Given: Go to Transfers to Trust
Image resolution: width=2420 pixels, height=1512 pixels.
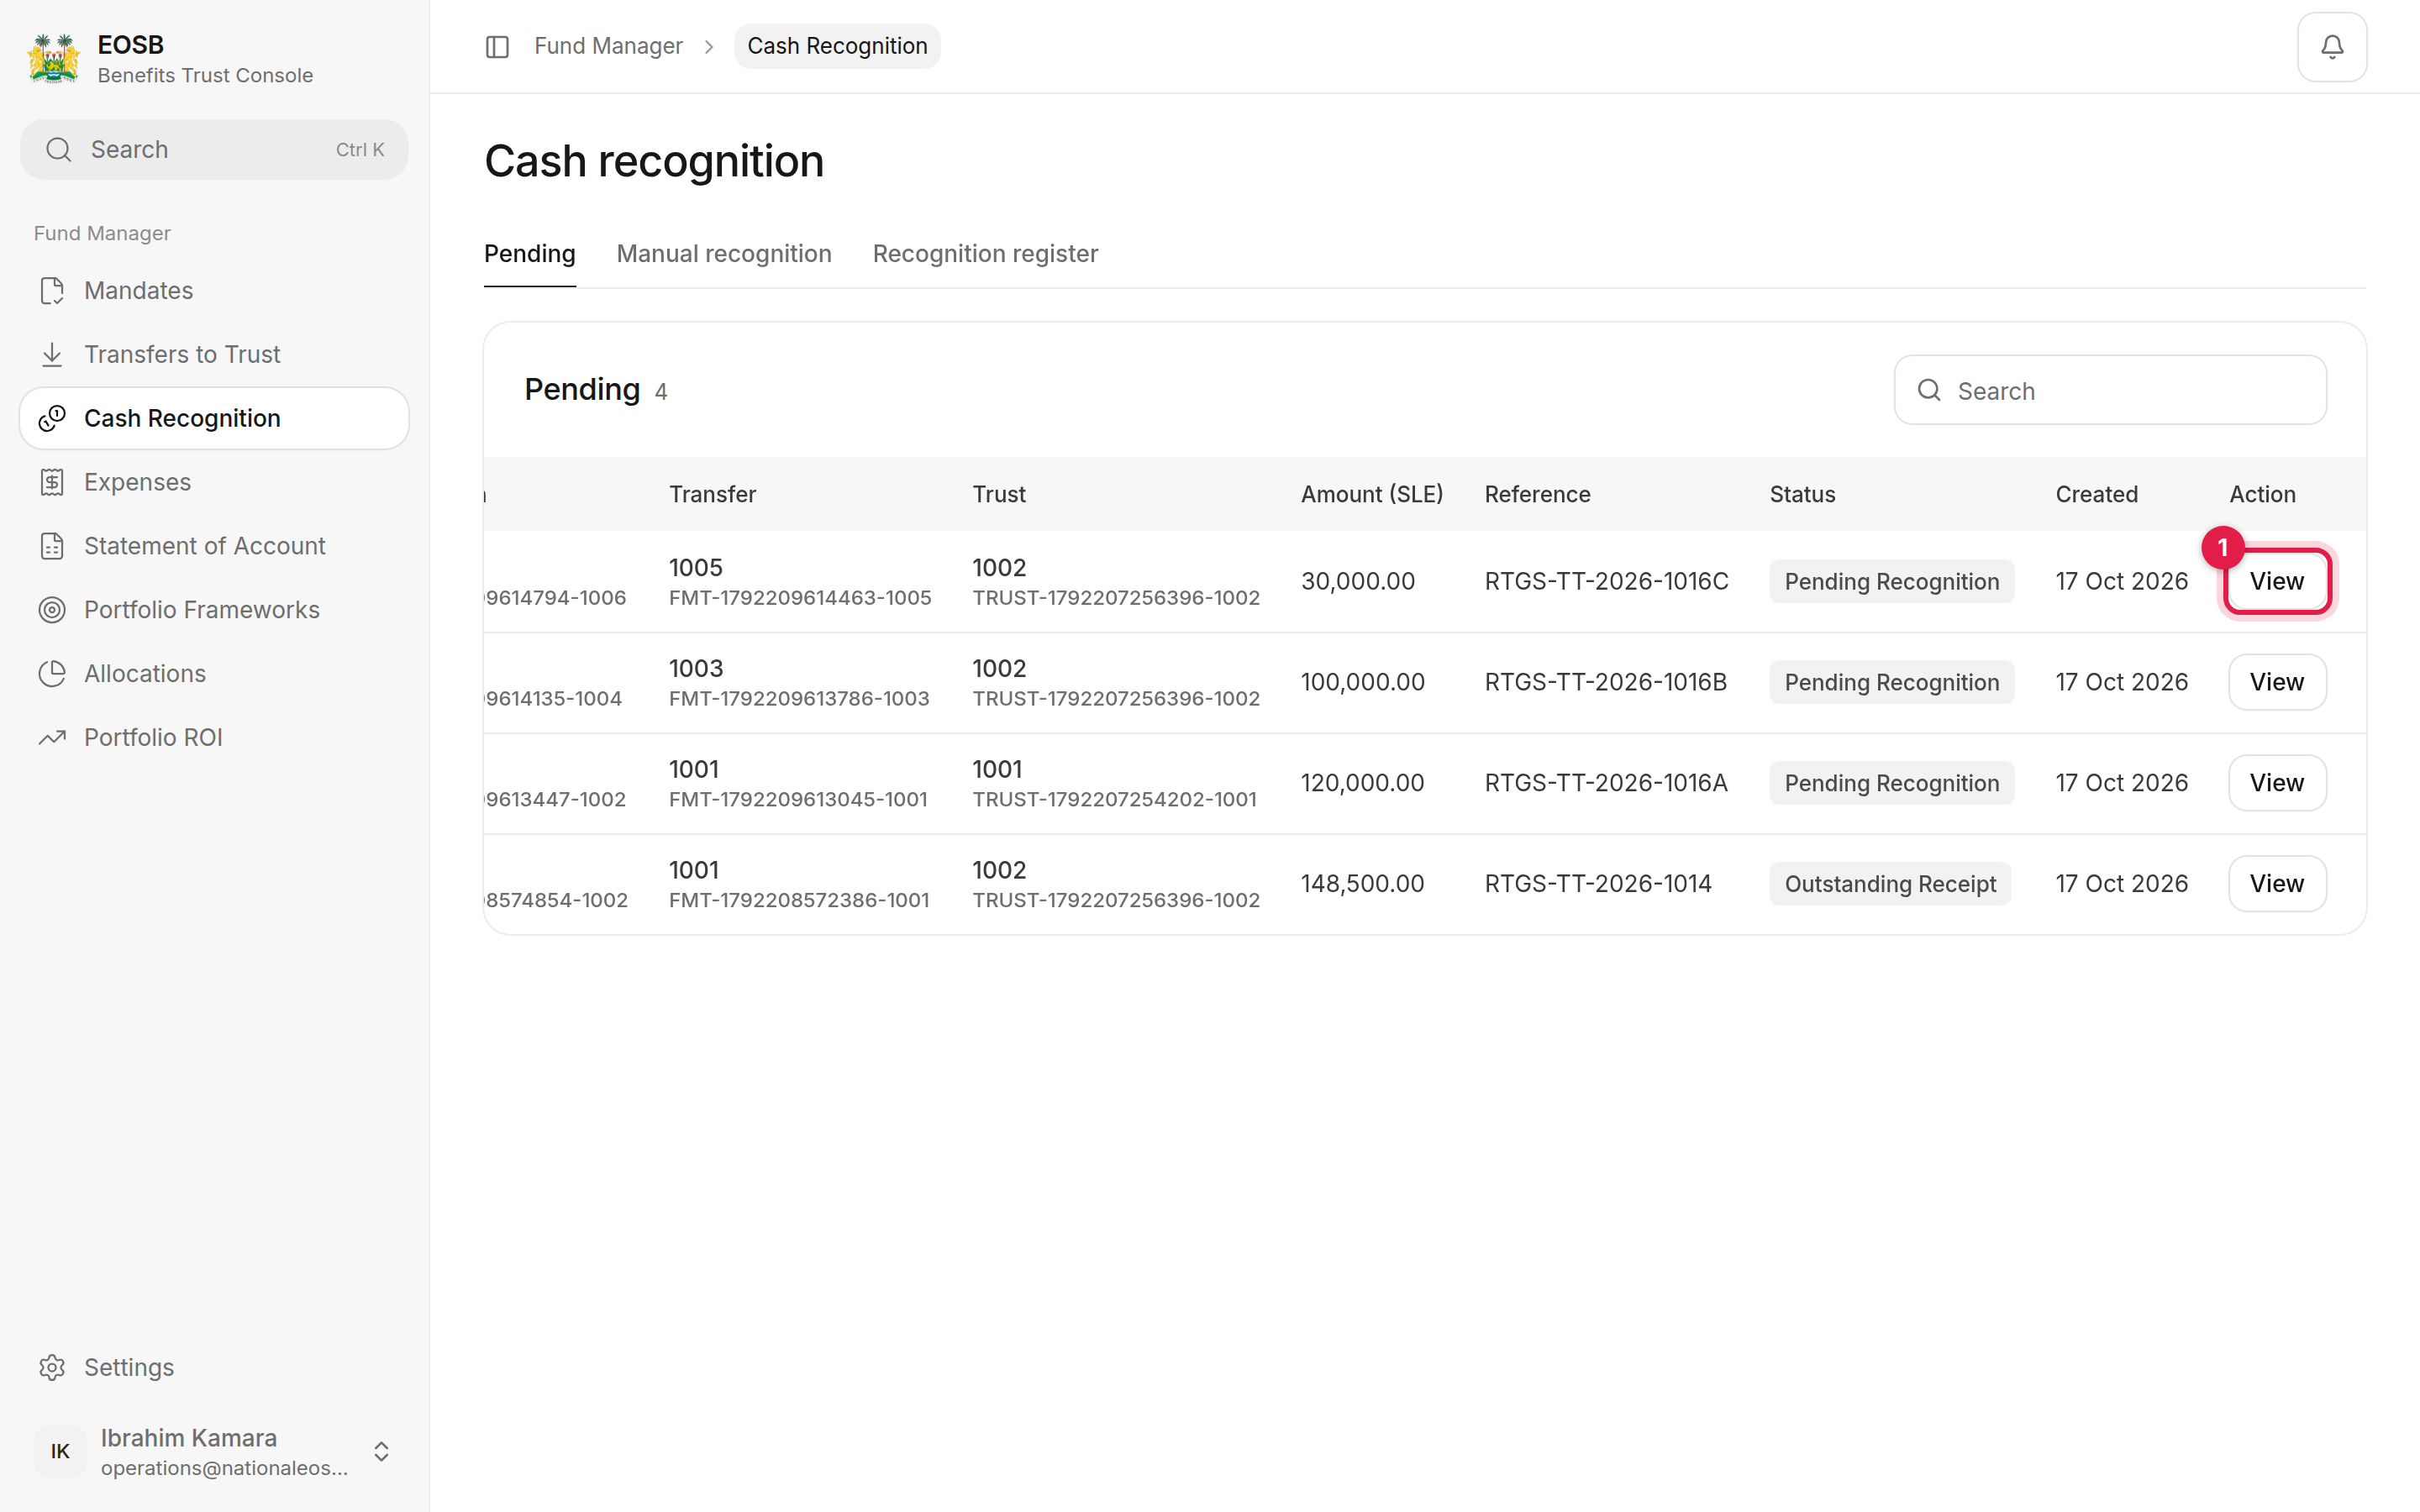Looking at the screenshot, I should click(214, 354).
